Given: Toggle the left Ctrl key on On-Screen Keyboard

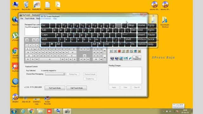Looking at the screenshot, I should [45, 44].
